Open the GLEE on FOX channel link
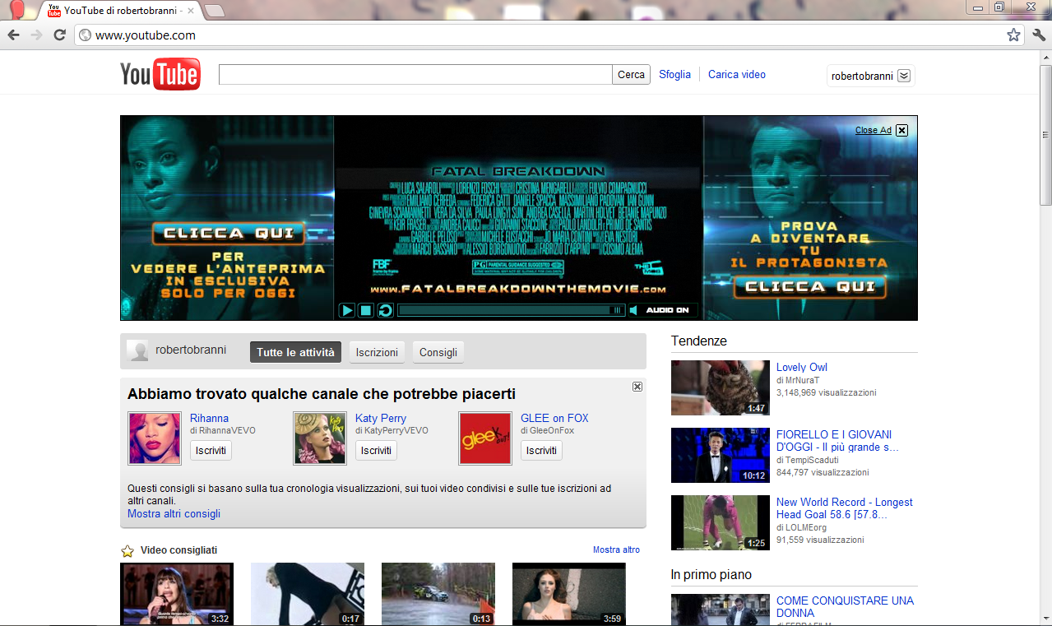1052x626 pixels. 554,418
